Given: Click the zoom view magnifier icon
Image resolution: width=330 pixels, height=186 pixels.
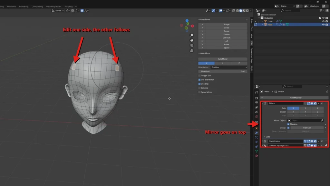Looking at the screenshot, I should point(192,35).
